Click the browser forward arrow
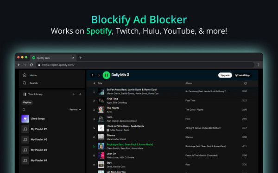 (x=25, y=65)
